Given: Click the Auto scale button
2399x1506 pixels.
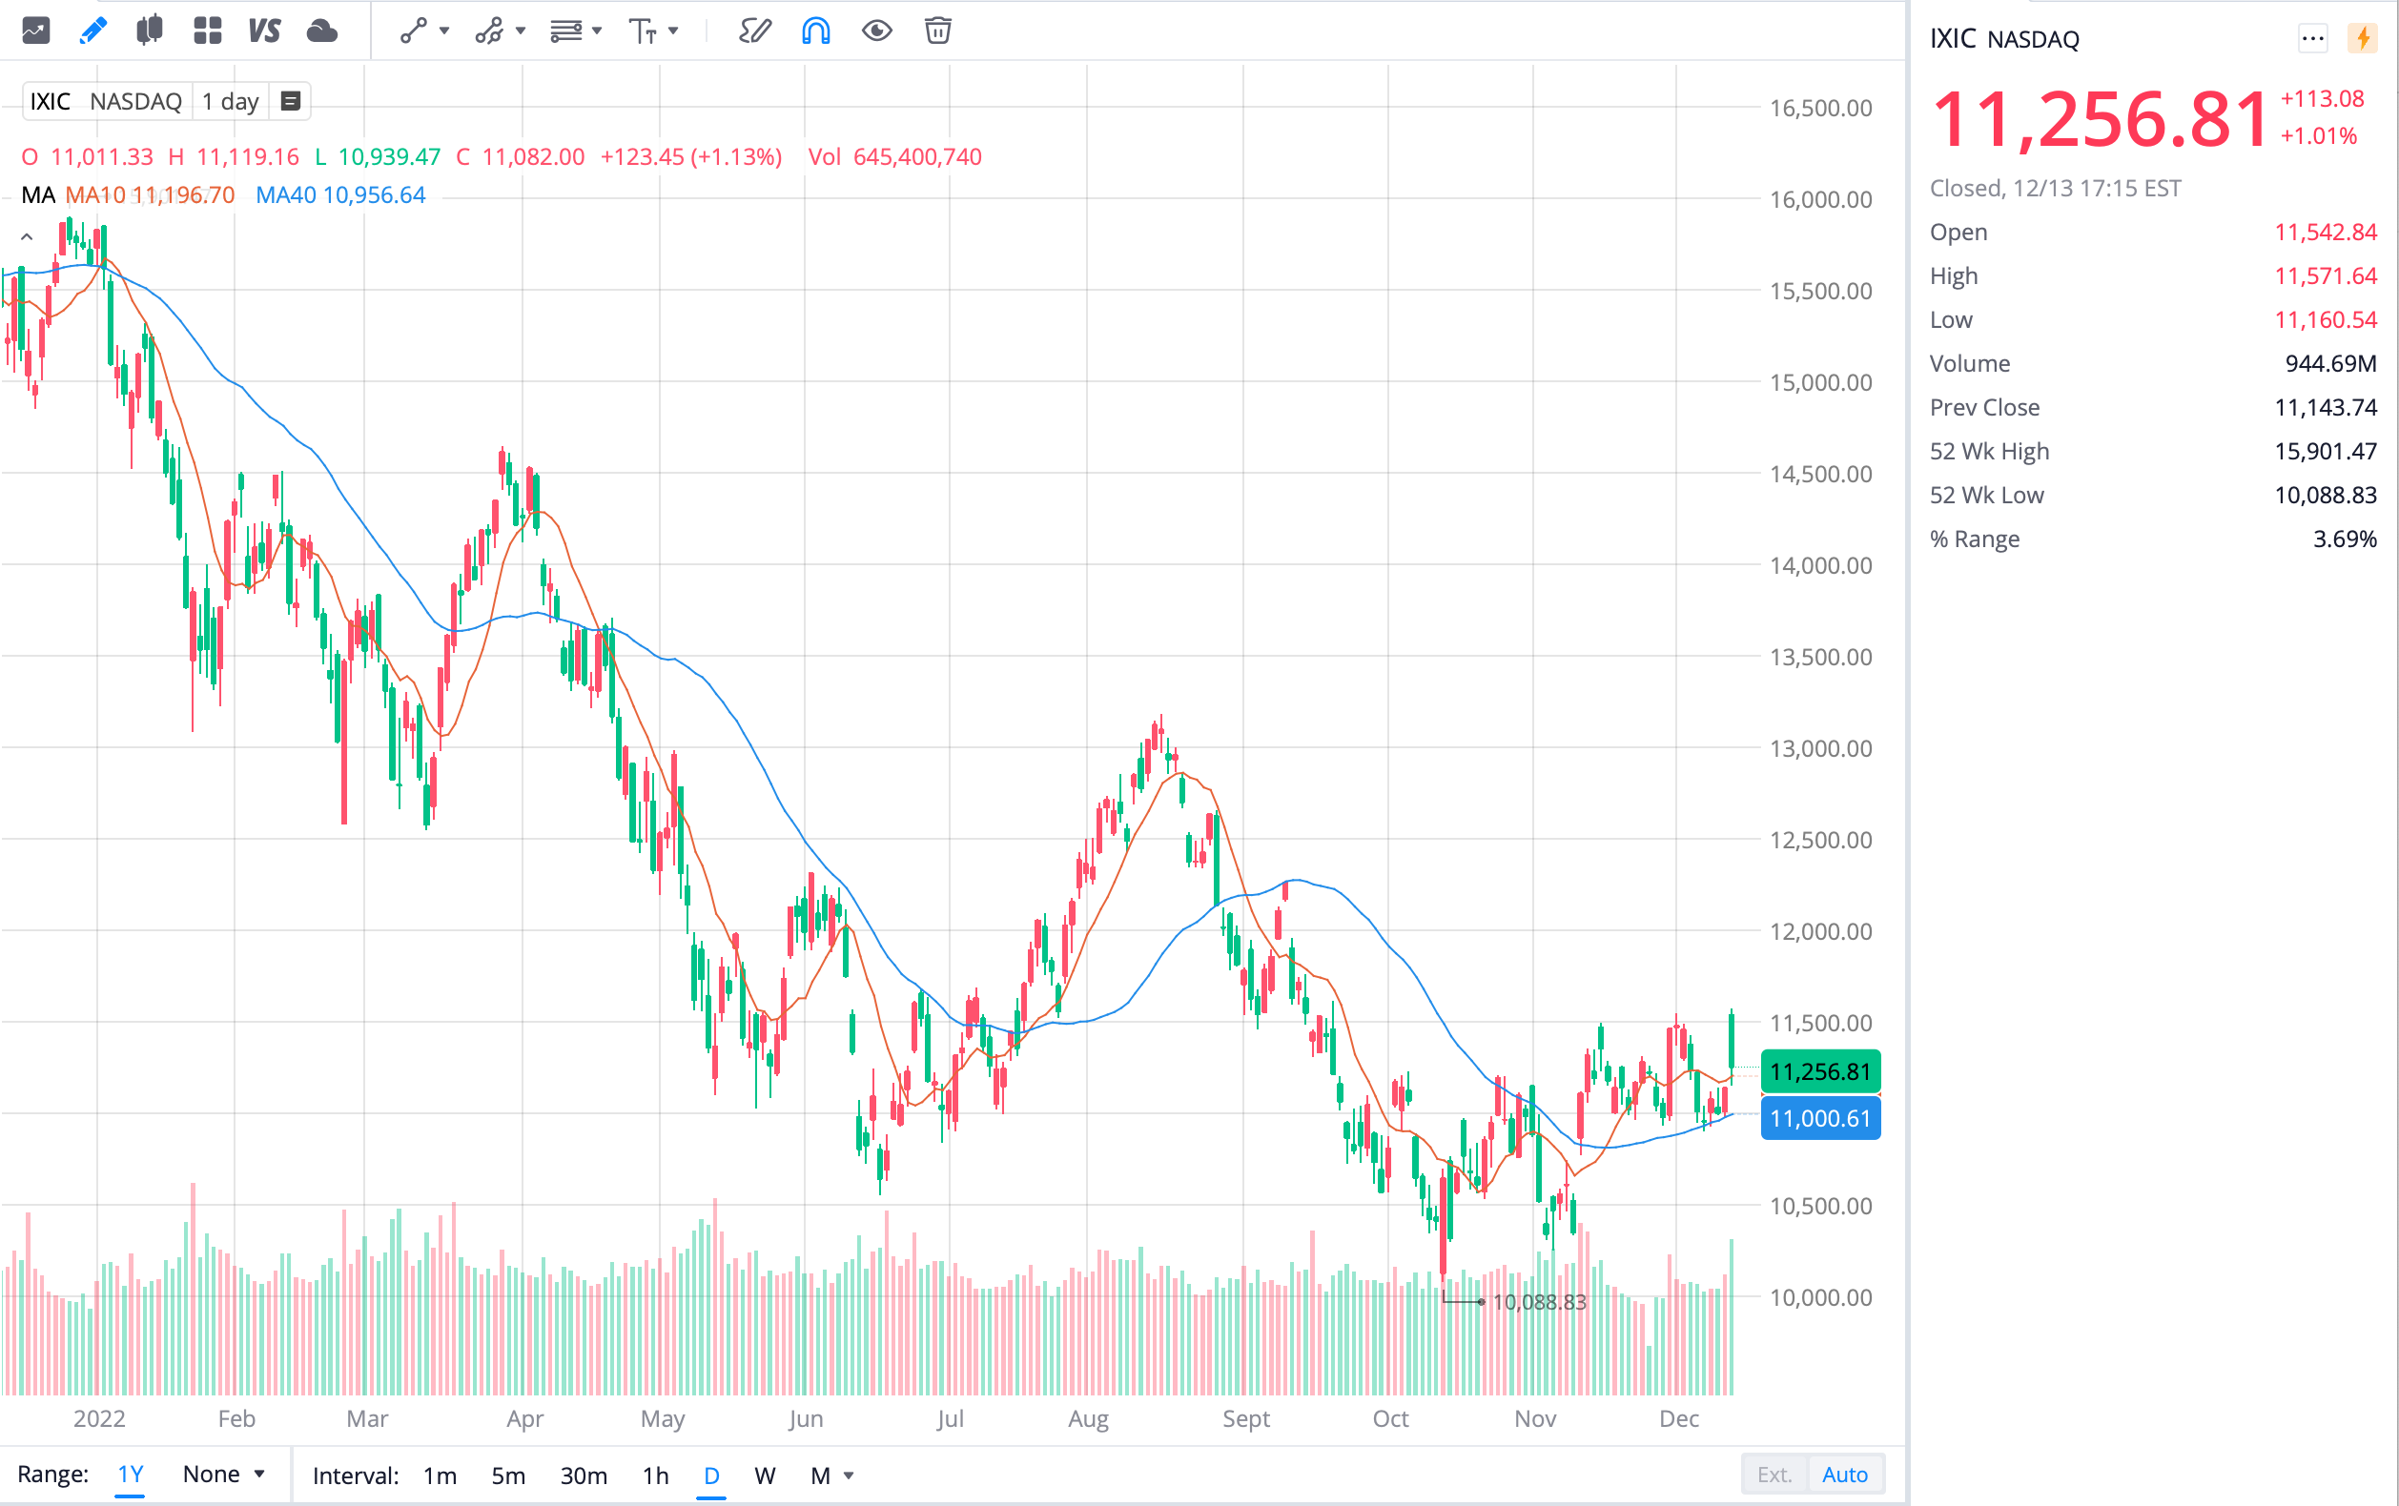Looking at the screenshot, I should pyautogui.click(x=1844, y=1475).
